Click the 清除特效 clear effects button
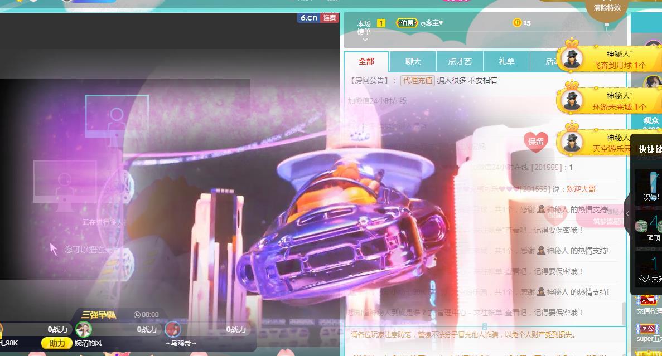Image resolution: width=662 pixels, height=356 pixels. pos(607,8)
